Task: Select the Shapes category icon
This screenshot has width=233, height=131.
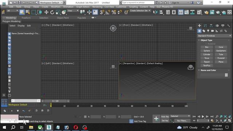Action: (204, 31)
